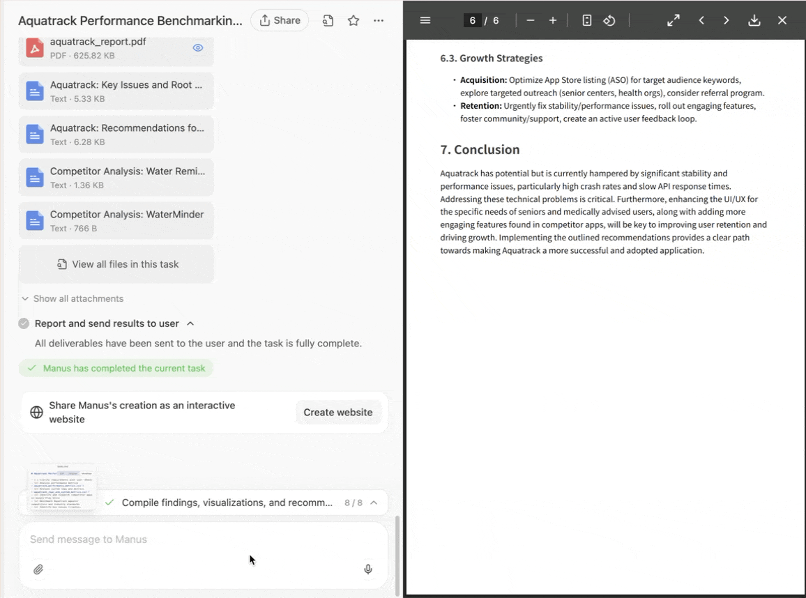Click the Key Issues document file icon

pos(35,91)
